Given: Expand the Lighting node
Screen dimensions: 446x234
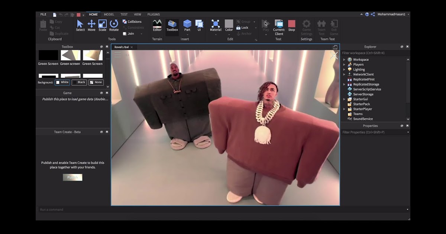Looking at the screenshot, I should click(x=344, y=69).
